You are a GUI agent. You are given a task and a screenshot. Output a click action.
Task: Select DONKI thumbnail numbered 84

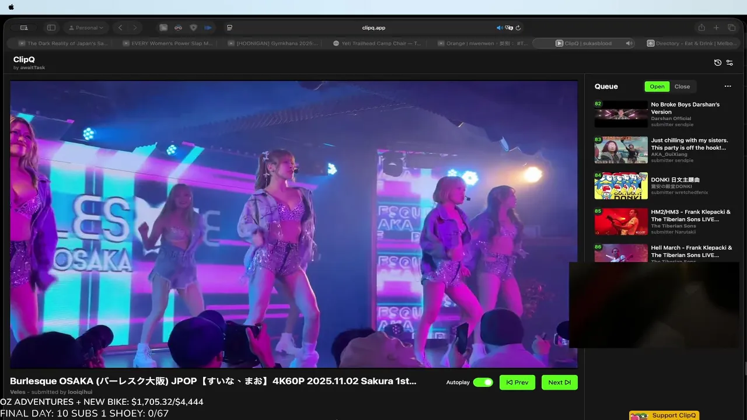point(621,185)
